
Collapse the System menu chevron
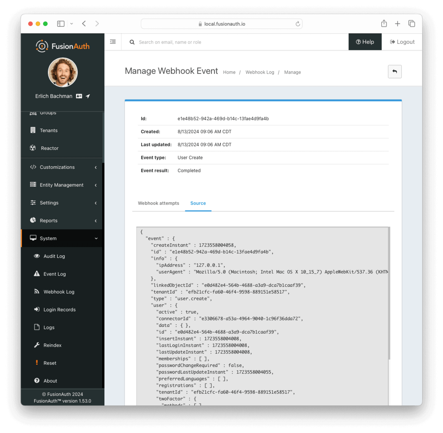click(96, 238)
